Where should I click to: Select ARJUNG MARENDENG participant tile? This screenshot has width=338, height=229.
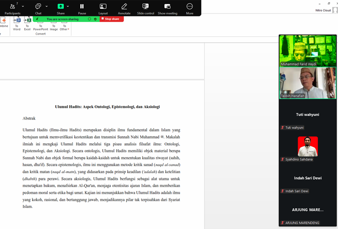coord(308,210)
